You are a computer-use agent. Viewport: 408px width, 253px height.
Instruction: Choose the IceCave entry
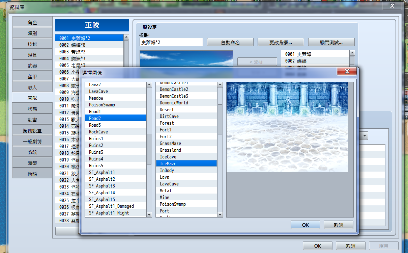186,157
